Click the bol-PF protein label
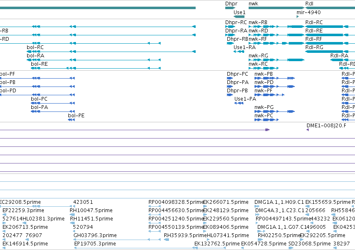This screenshot has height=250, width=355. coord(7,74)
